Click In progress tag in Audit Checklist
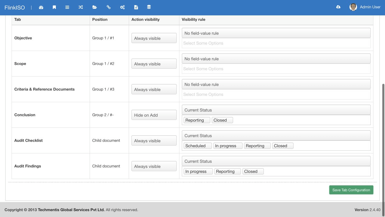385x217 pixels. (x=228, y=146)
